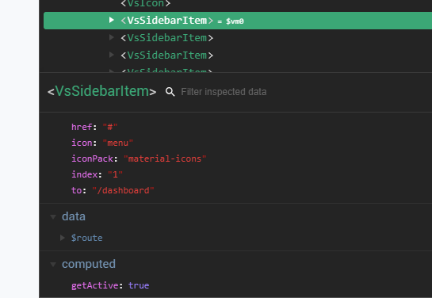This screenshot has height=298, width=432.
Task: Expand the selected VsSidebarItem node arrow
Action: click(111, 20)
